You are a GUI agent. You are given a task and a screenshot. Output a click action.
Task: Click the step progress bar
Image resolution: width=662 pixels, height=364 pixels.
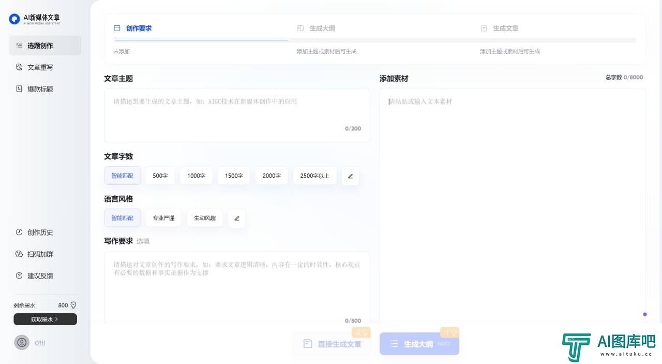pyautogui.click(x=375, y=40)
